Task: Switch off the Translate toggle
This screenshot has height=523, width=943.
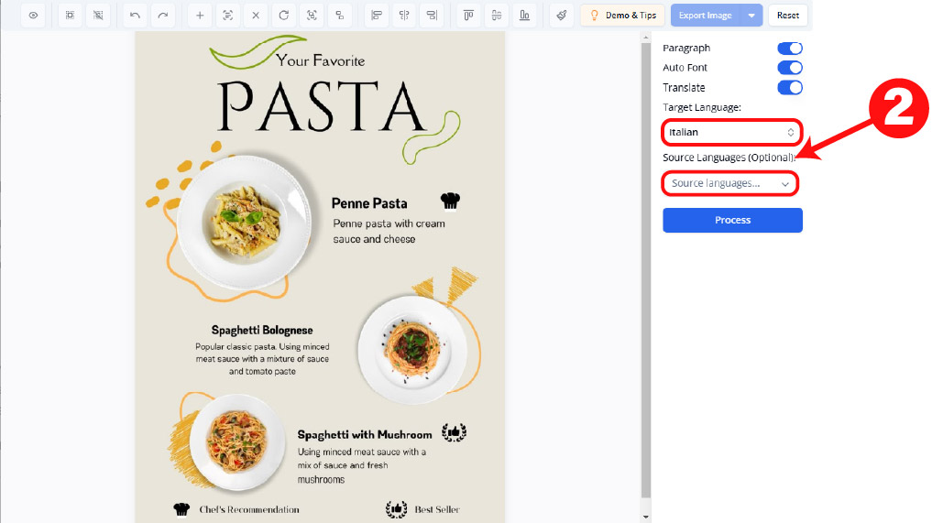Action: click(x=789, y=88)
